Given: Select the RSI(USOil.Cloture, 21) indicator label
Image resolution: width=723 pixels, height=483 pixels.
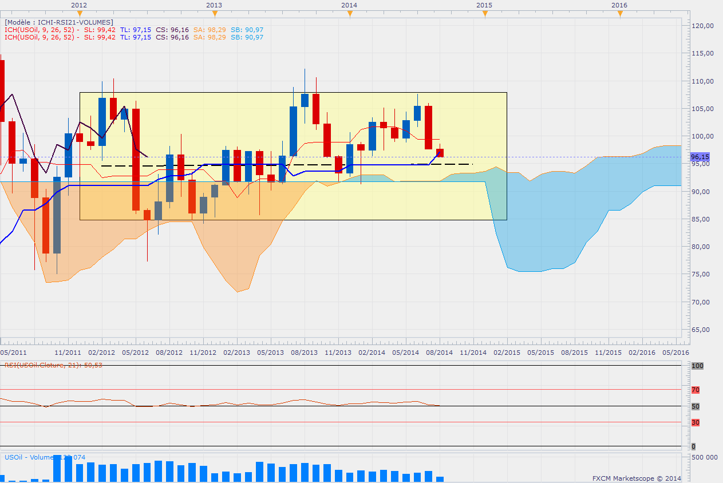Looking at the screenshot, I should [x=53, y=365].
